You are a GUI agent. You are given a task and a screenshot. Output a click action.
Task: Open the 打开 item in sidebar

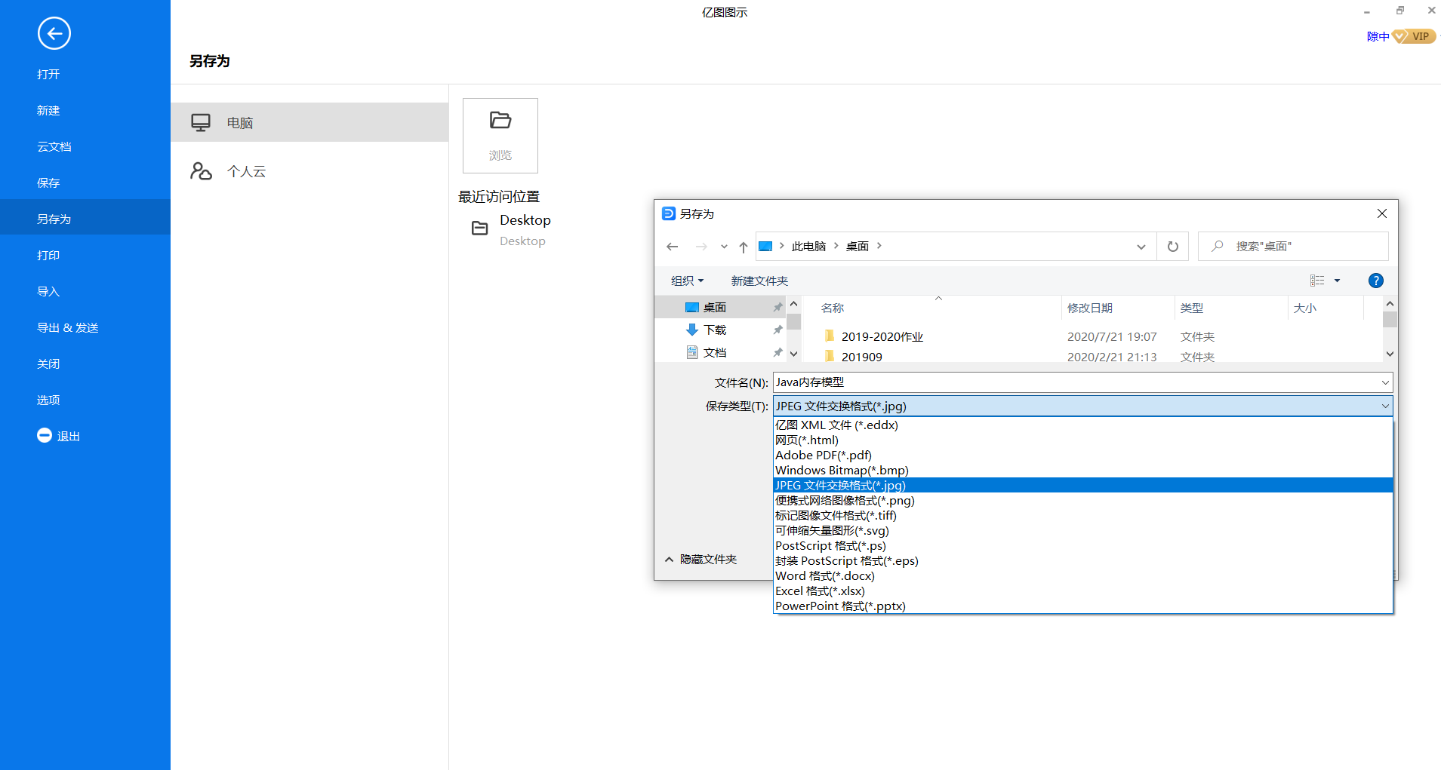pyautogui.click(x=85, y=74)
